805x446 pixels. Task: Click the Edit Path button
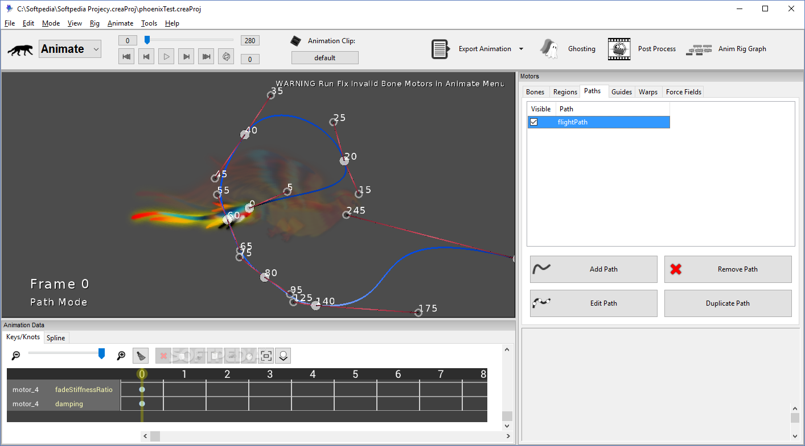coord(593,303)
